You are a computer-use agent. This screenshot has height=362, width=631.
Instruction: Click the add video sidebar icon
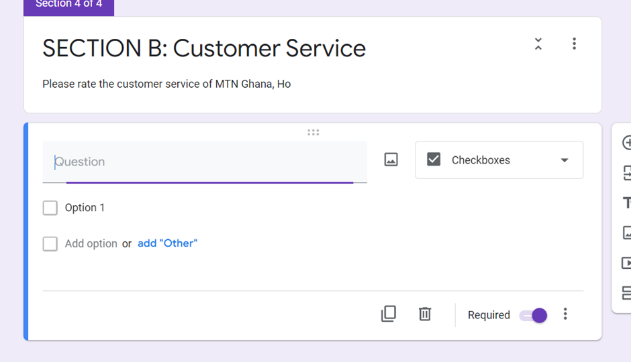tap(626, 263)
